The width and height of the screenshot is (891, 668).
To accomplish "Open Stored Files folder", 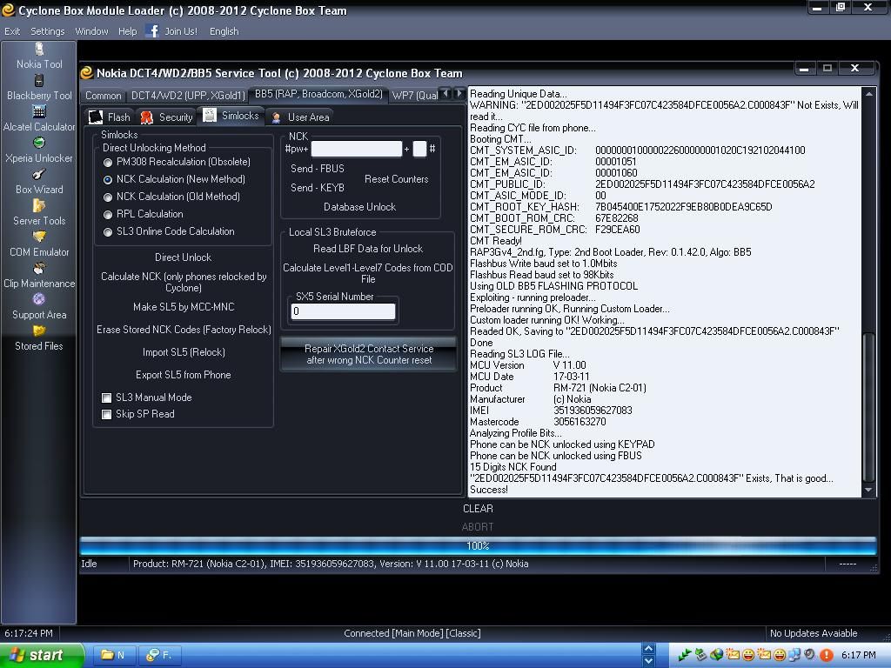I will point(39,338).
